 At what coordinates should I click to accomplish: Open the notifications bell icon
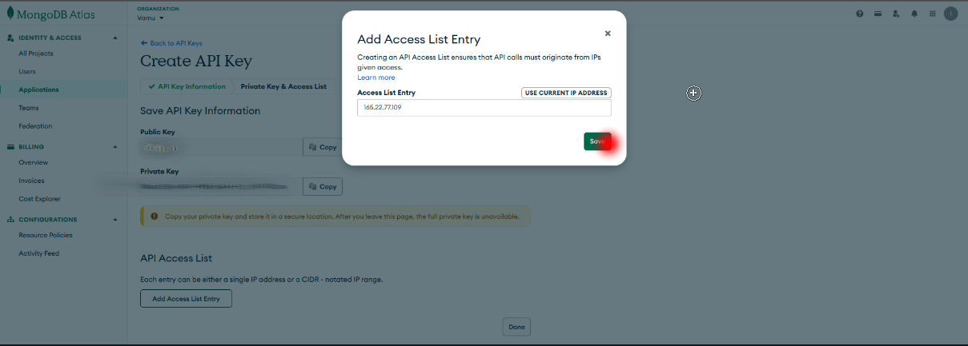point(914,14)
